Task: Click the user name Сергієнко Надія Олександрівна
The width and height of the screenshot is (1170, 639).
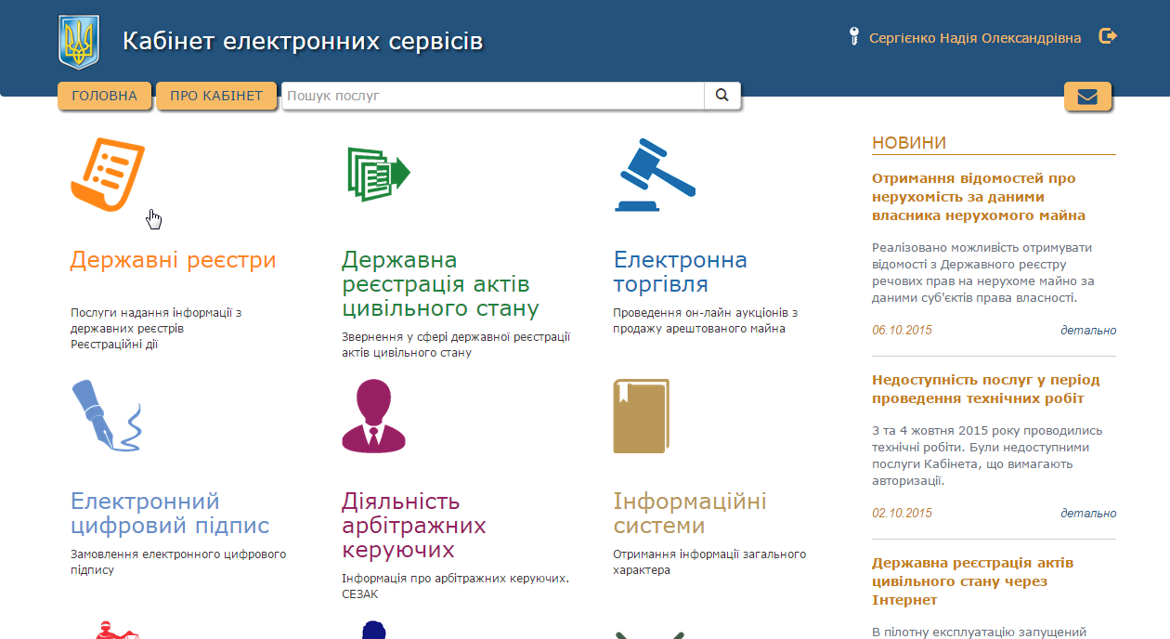Action: tap(974, 37)
